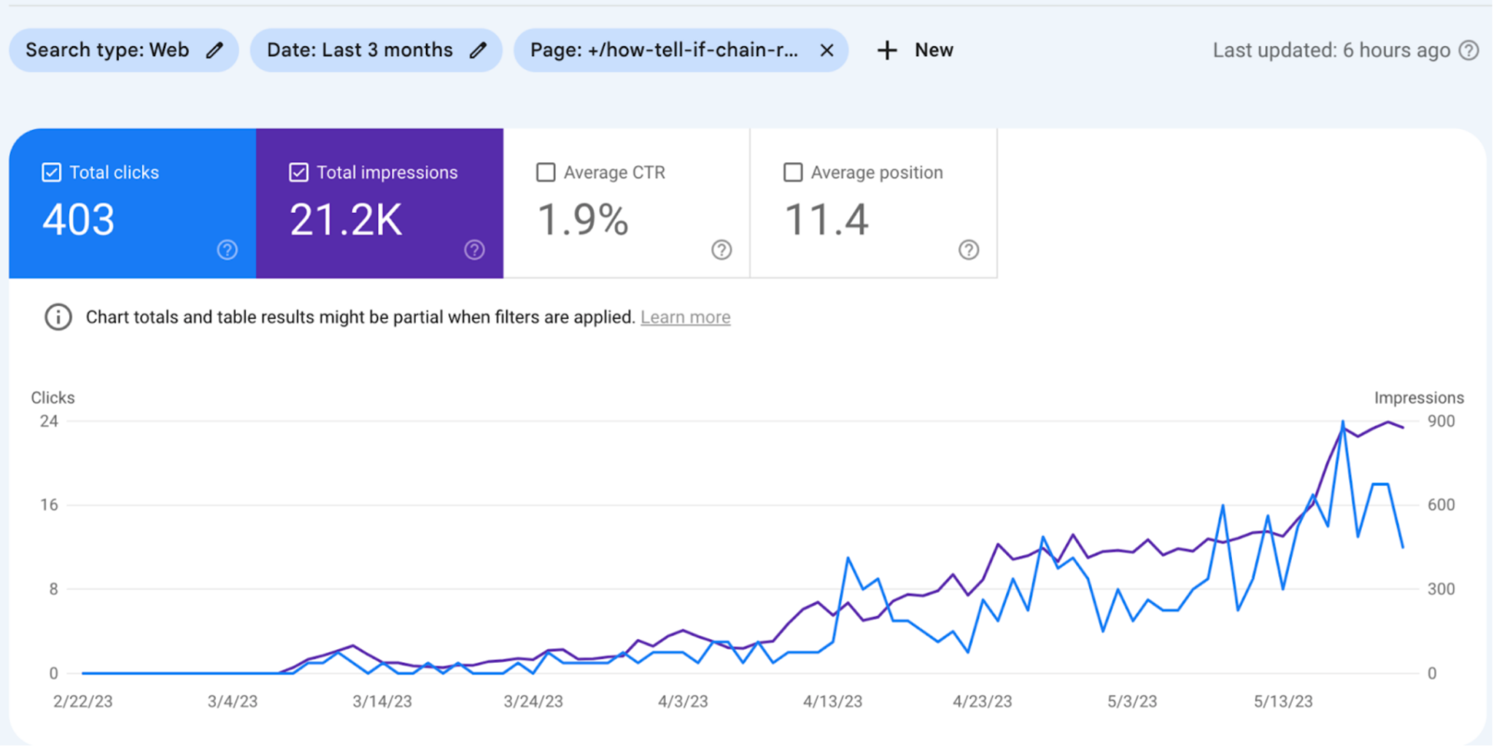The width and height of the screenshot is (1494, 746).
Task: Click the pencil icon to edit search type
Action: pyautogui.click(x=214, y=50)
